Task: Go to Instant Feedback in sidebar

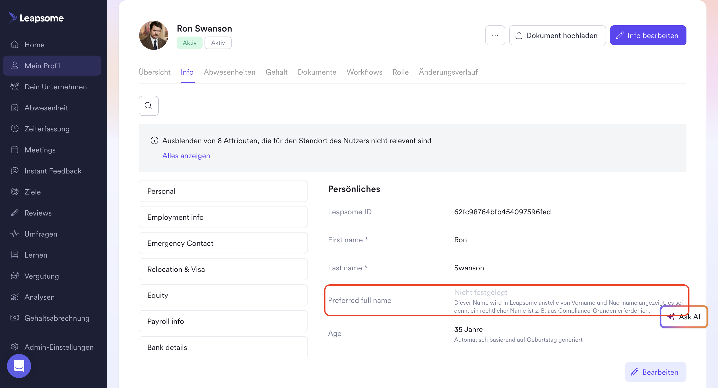Action: coord(53,171)
